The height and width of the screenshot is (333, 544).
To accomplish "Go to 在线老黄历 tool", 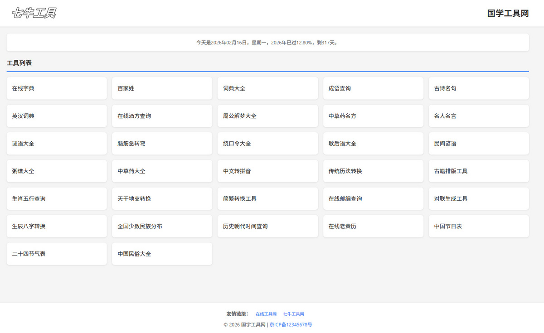I will (373, 226).
